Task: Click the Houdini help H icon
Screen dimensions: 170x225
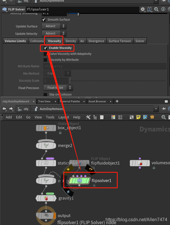Action: pos(149,9)
